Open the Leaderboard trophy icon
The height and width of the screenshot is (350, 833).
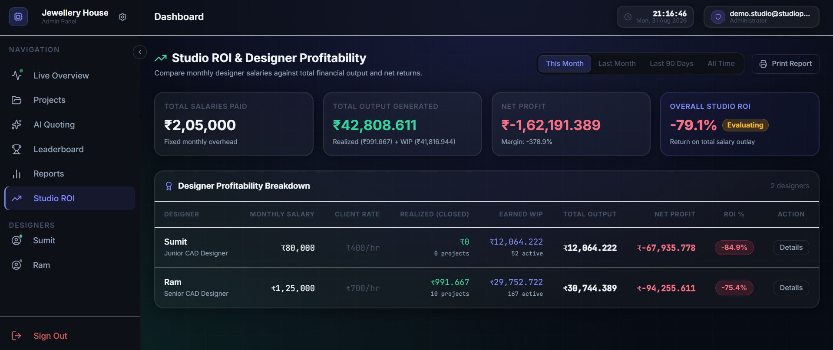[x=17, y=149]
